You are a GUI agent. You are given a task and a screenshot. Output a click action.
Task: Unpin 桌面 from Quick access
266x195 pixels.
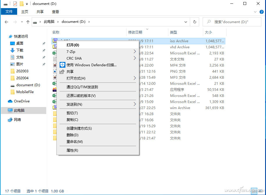click(44, 43)
